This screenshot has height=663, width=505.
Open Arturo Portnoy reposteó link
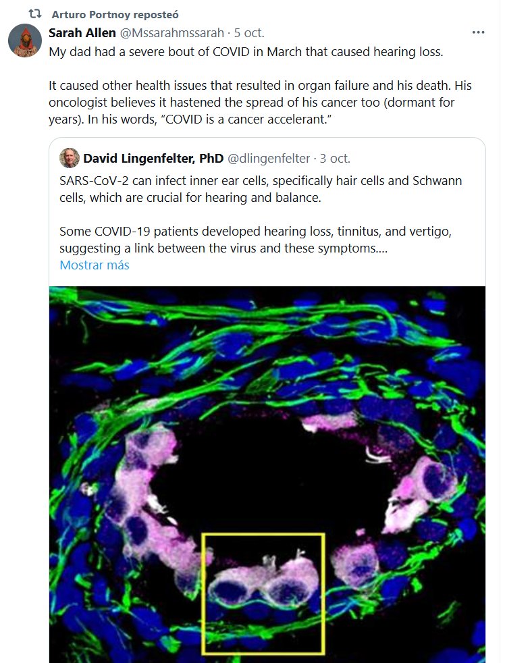(x=115, y=14)
